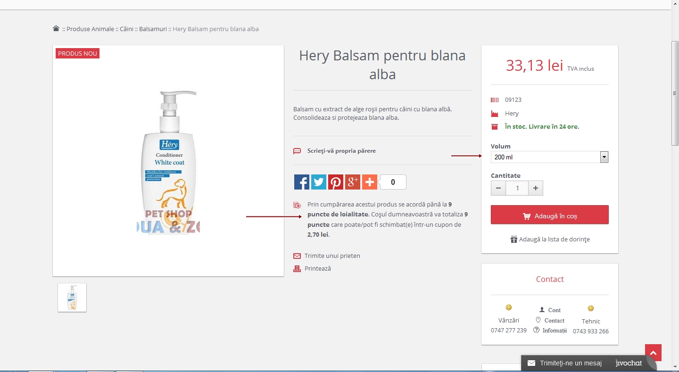679x372 pixels.
Task: Click the În stoc. Livrare în 24 ore text
Action: [x=542, y=127]
